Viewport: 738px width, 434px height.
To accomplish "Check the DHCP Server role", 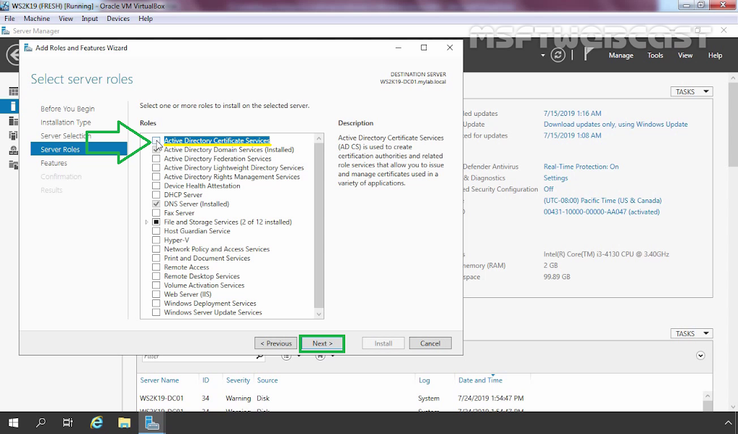I will [x=156, y=194].
